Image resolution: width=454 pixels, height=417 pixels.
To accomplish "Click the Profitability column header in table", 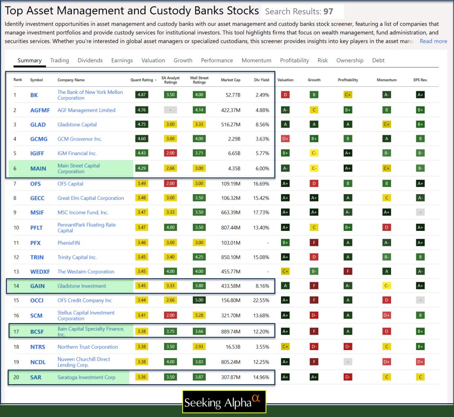I will point(348,80).
